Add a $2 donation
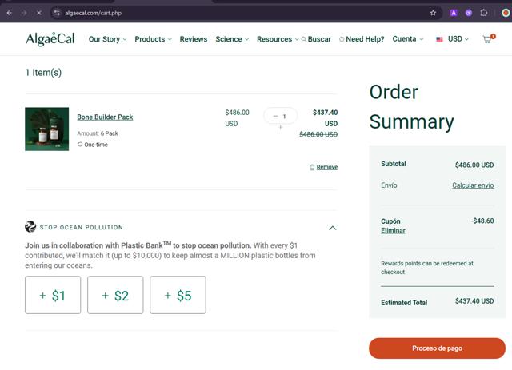The height and width of the screenshot is (370, 512). (115, 295)
